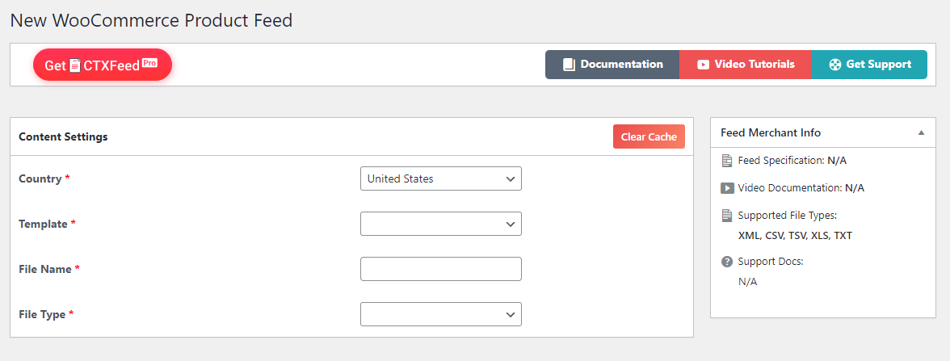Click the Pro badge on CTXFeed button
This screenshot has height=361, width=950.
(149, 61)
